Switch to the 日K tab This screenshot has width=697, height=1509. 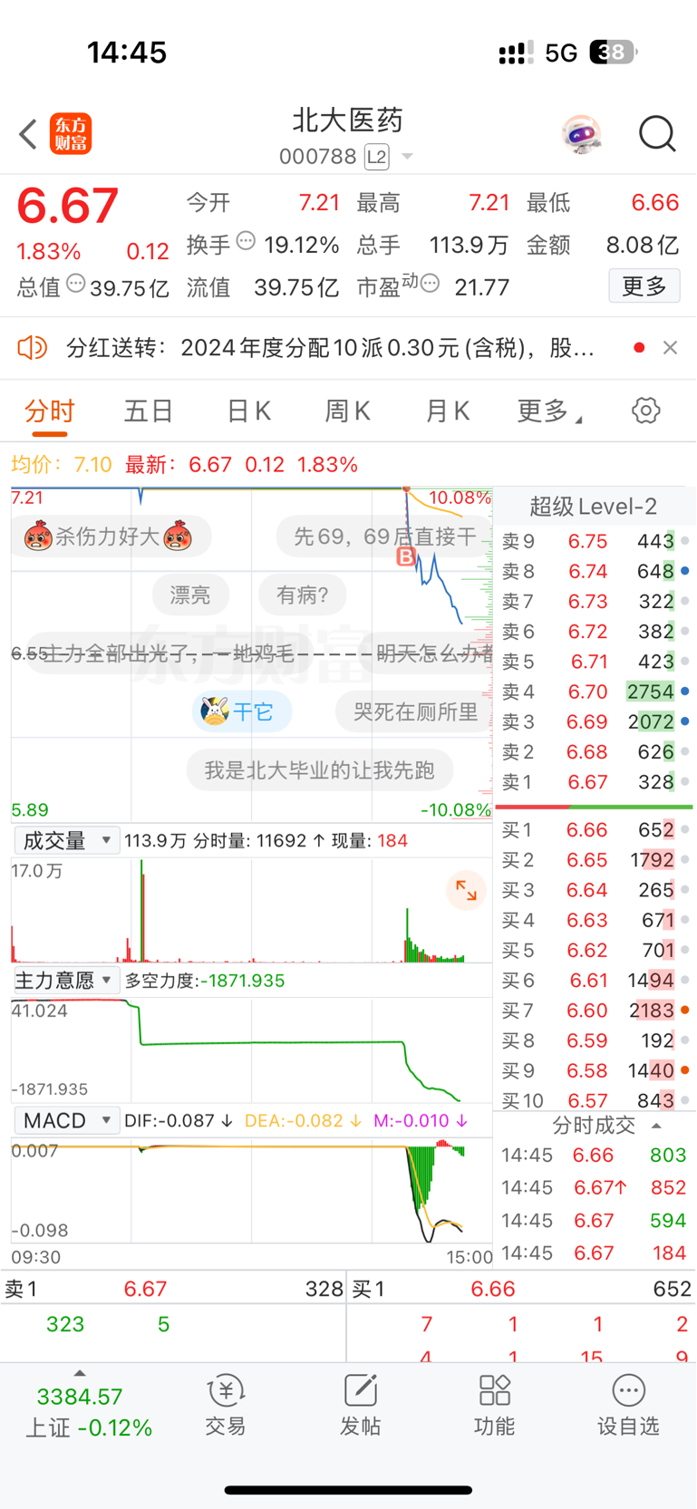248,411
